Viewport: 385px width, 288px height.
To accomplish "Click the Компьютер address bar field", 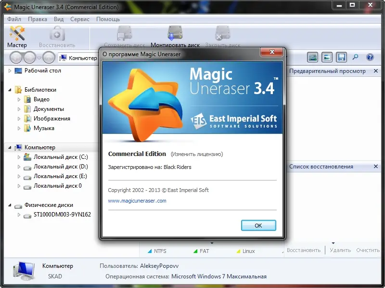I will 78,58.
